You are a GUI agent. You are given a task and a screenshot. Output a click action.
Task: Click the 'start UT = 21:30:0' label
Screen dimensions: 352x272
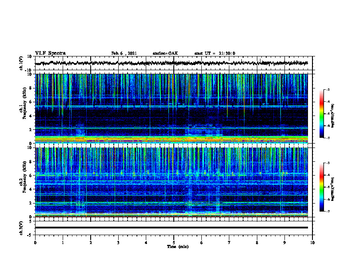(215, 53)
